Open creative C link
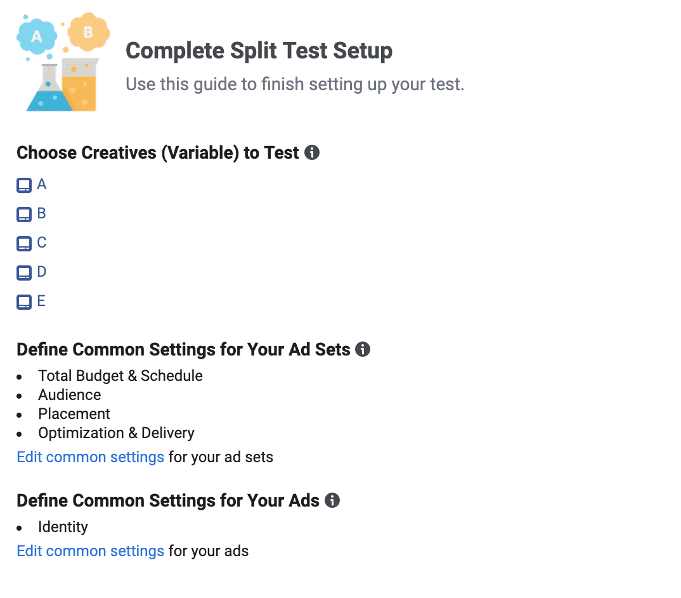Image resolution: width=681 pixels, height=598 pixels. tap(42, 243)
